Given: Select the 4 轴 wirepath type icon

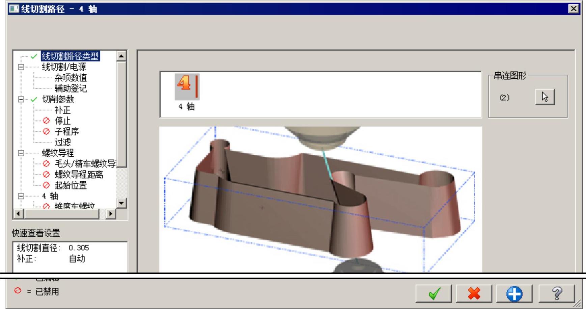Looking at the screenshot, I should pos(187,87).
